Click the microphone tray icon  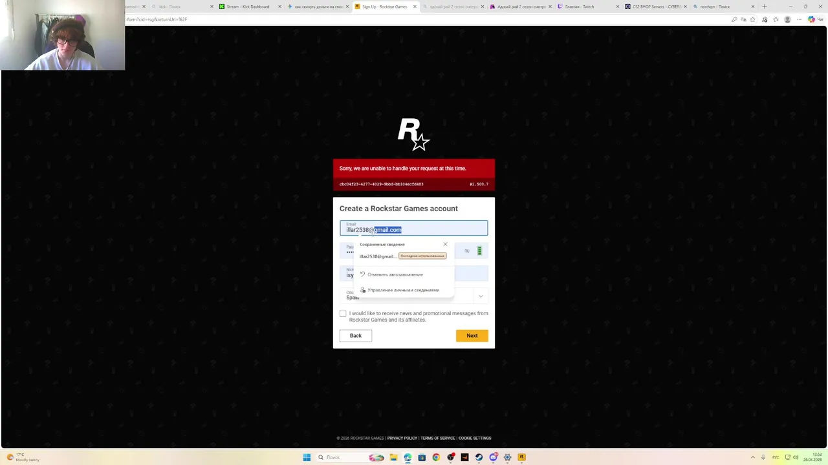[763, 457]
